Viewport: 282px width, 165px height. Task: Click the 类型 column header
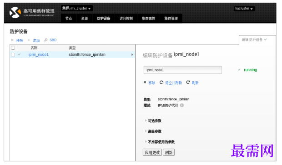point(72,48)
